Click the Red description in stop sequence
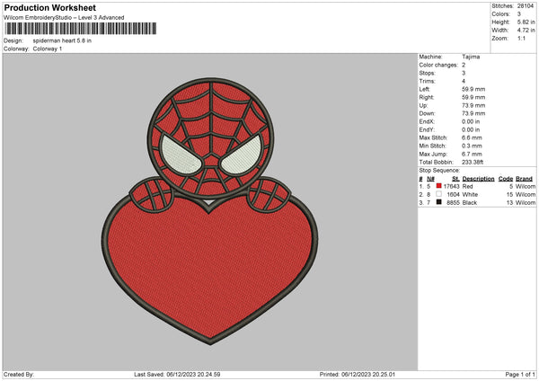539x381 pixels. coord(467,187)
